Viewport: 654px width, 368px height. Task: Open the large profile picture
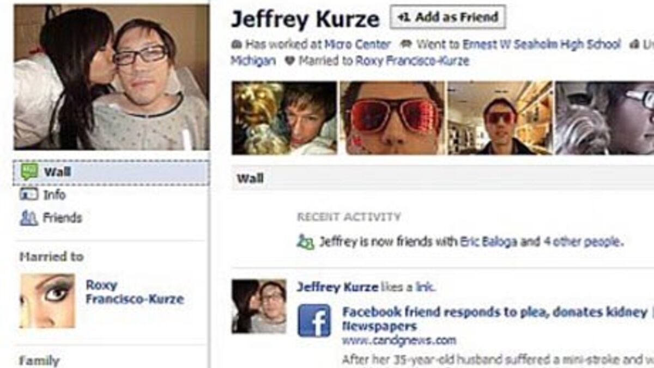coord(111,76)
